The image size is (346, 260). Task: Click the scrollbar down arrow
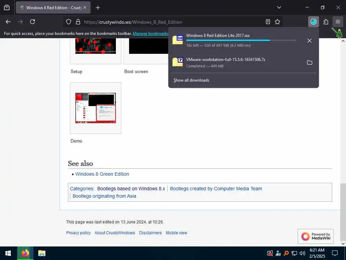tap(343, 244)
